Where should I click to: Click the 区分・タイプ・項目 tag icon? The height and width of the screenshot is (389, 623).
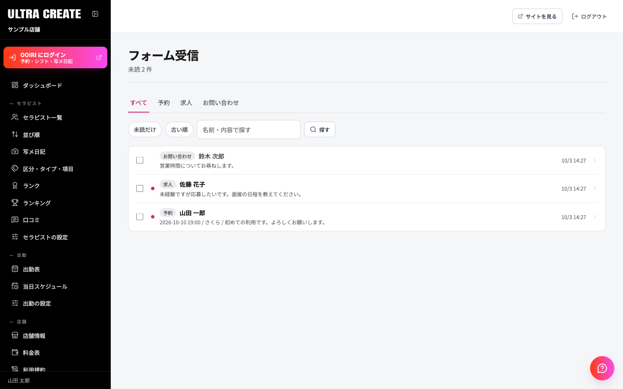point(15,169)
